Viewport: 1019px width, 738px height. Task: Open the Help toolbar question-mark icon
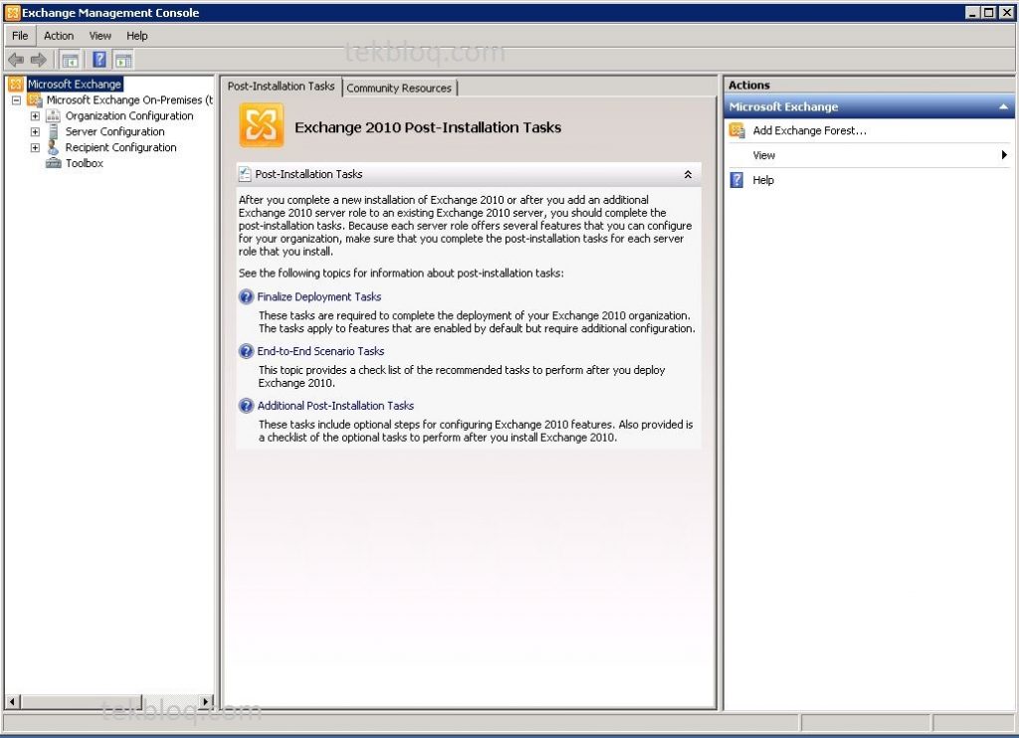click(x=100, y=60)
